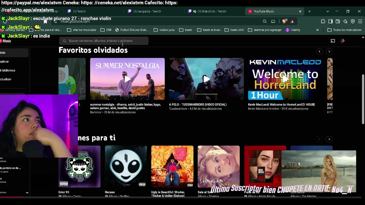Click the Error 93 album title
Viewport: 365px width, 205px height.
tap(64, 192)
